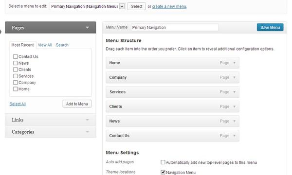Viewport: 292px width, 175px height.
Task: Click the Theme locations label
Action: 121,172
